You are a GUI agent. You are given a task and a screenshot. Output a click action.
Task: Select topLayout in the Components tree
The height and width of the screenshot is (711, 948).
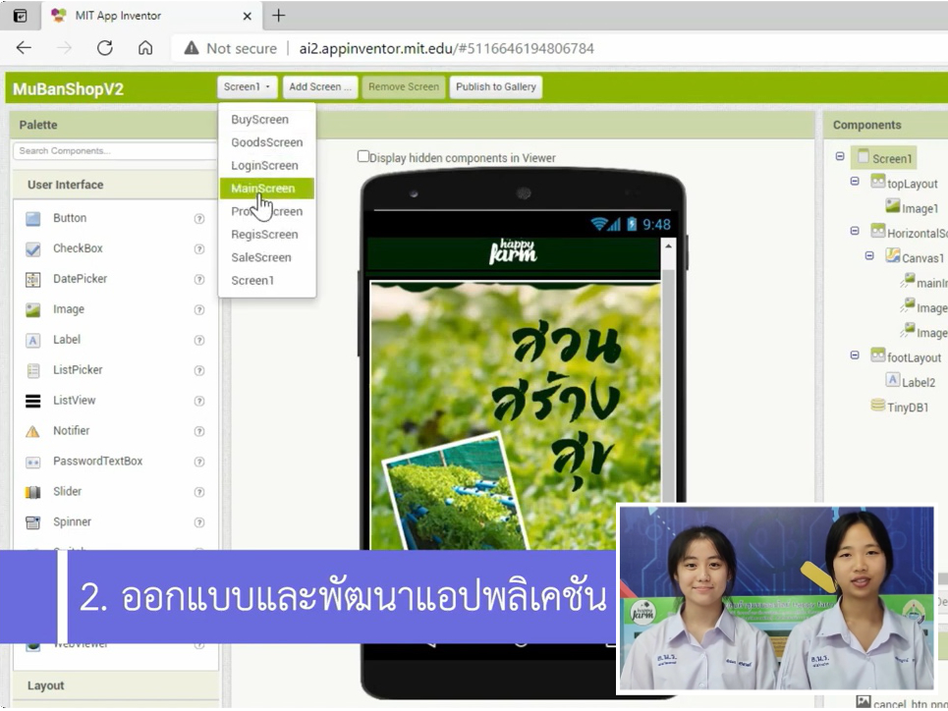pyautogui.click(x=912, y=184)
